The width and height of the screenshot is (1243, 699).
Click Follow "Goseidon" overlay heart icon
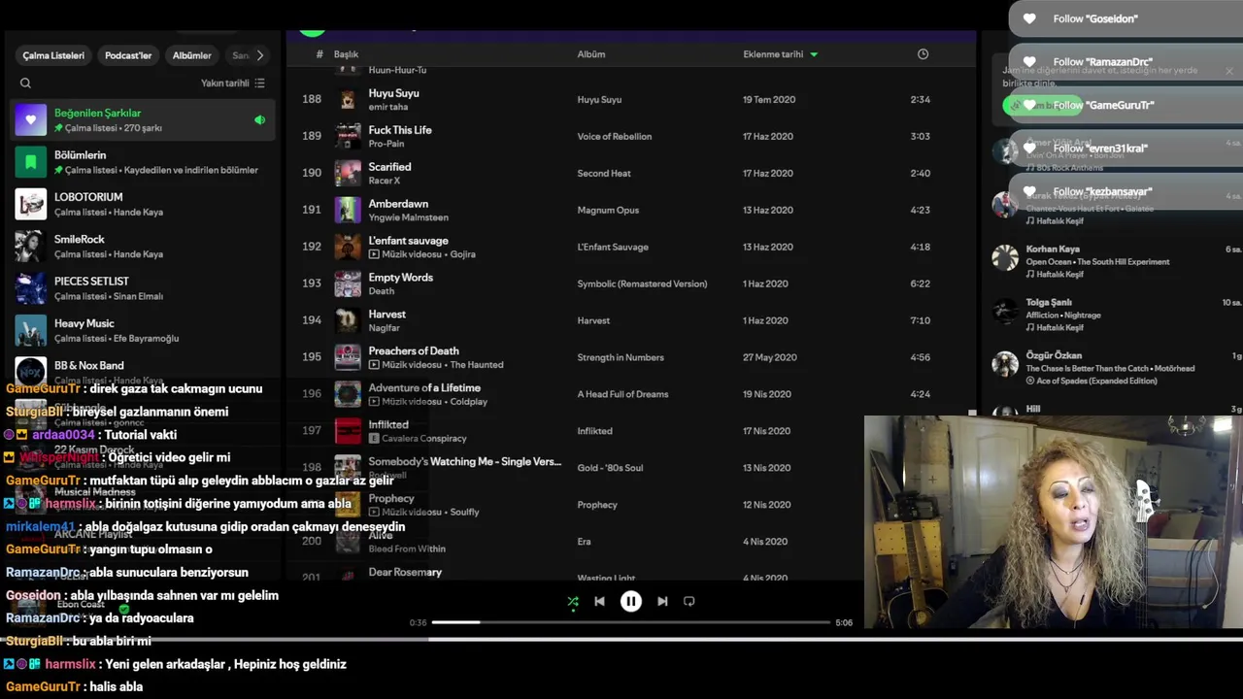coord(1029,18)
